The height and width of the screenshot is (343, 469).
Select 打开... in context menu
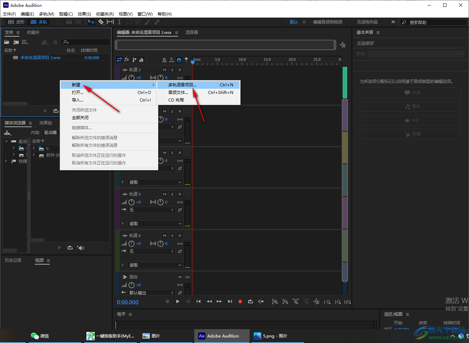point(109,92)
